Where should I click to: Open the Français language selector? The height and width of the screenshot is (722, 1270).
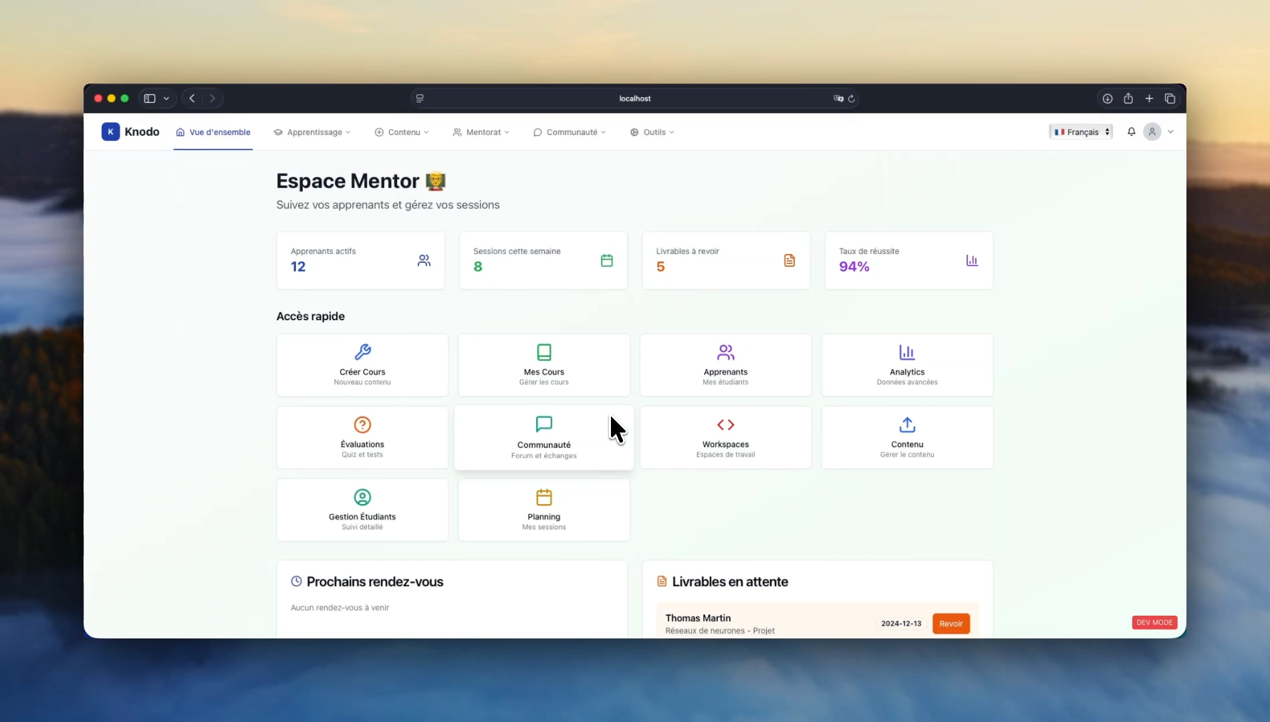click(x=1081, y=132)
